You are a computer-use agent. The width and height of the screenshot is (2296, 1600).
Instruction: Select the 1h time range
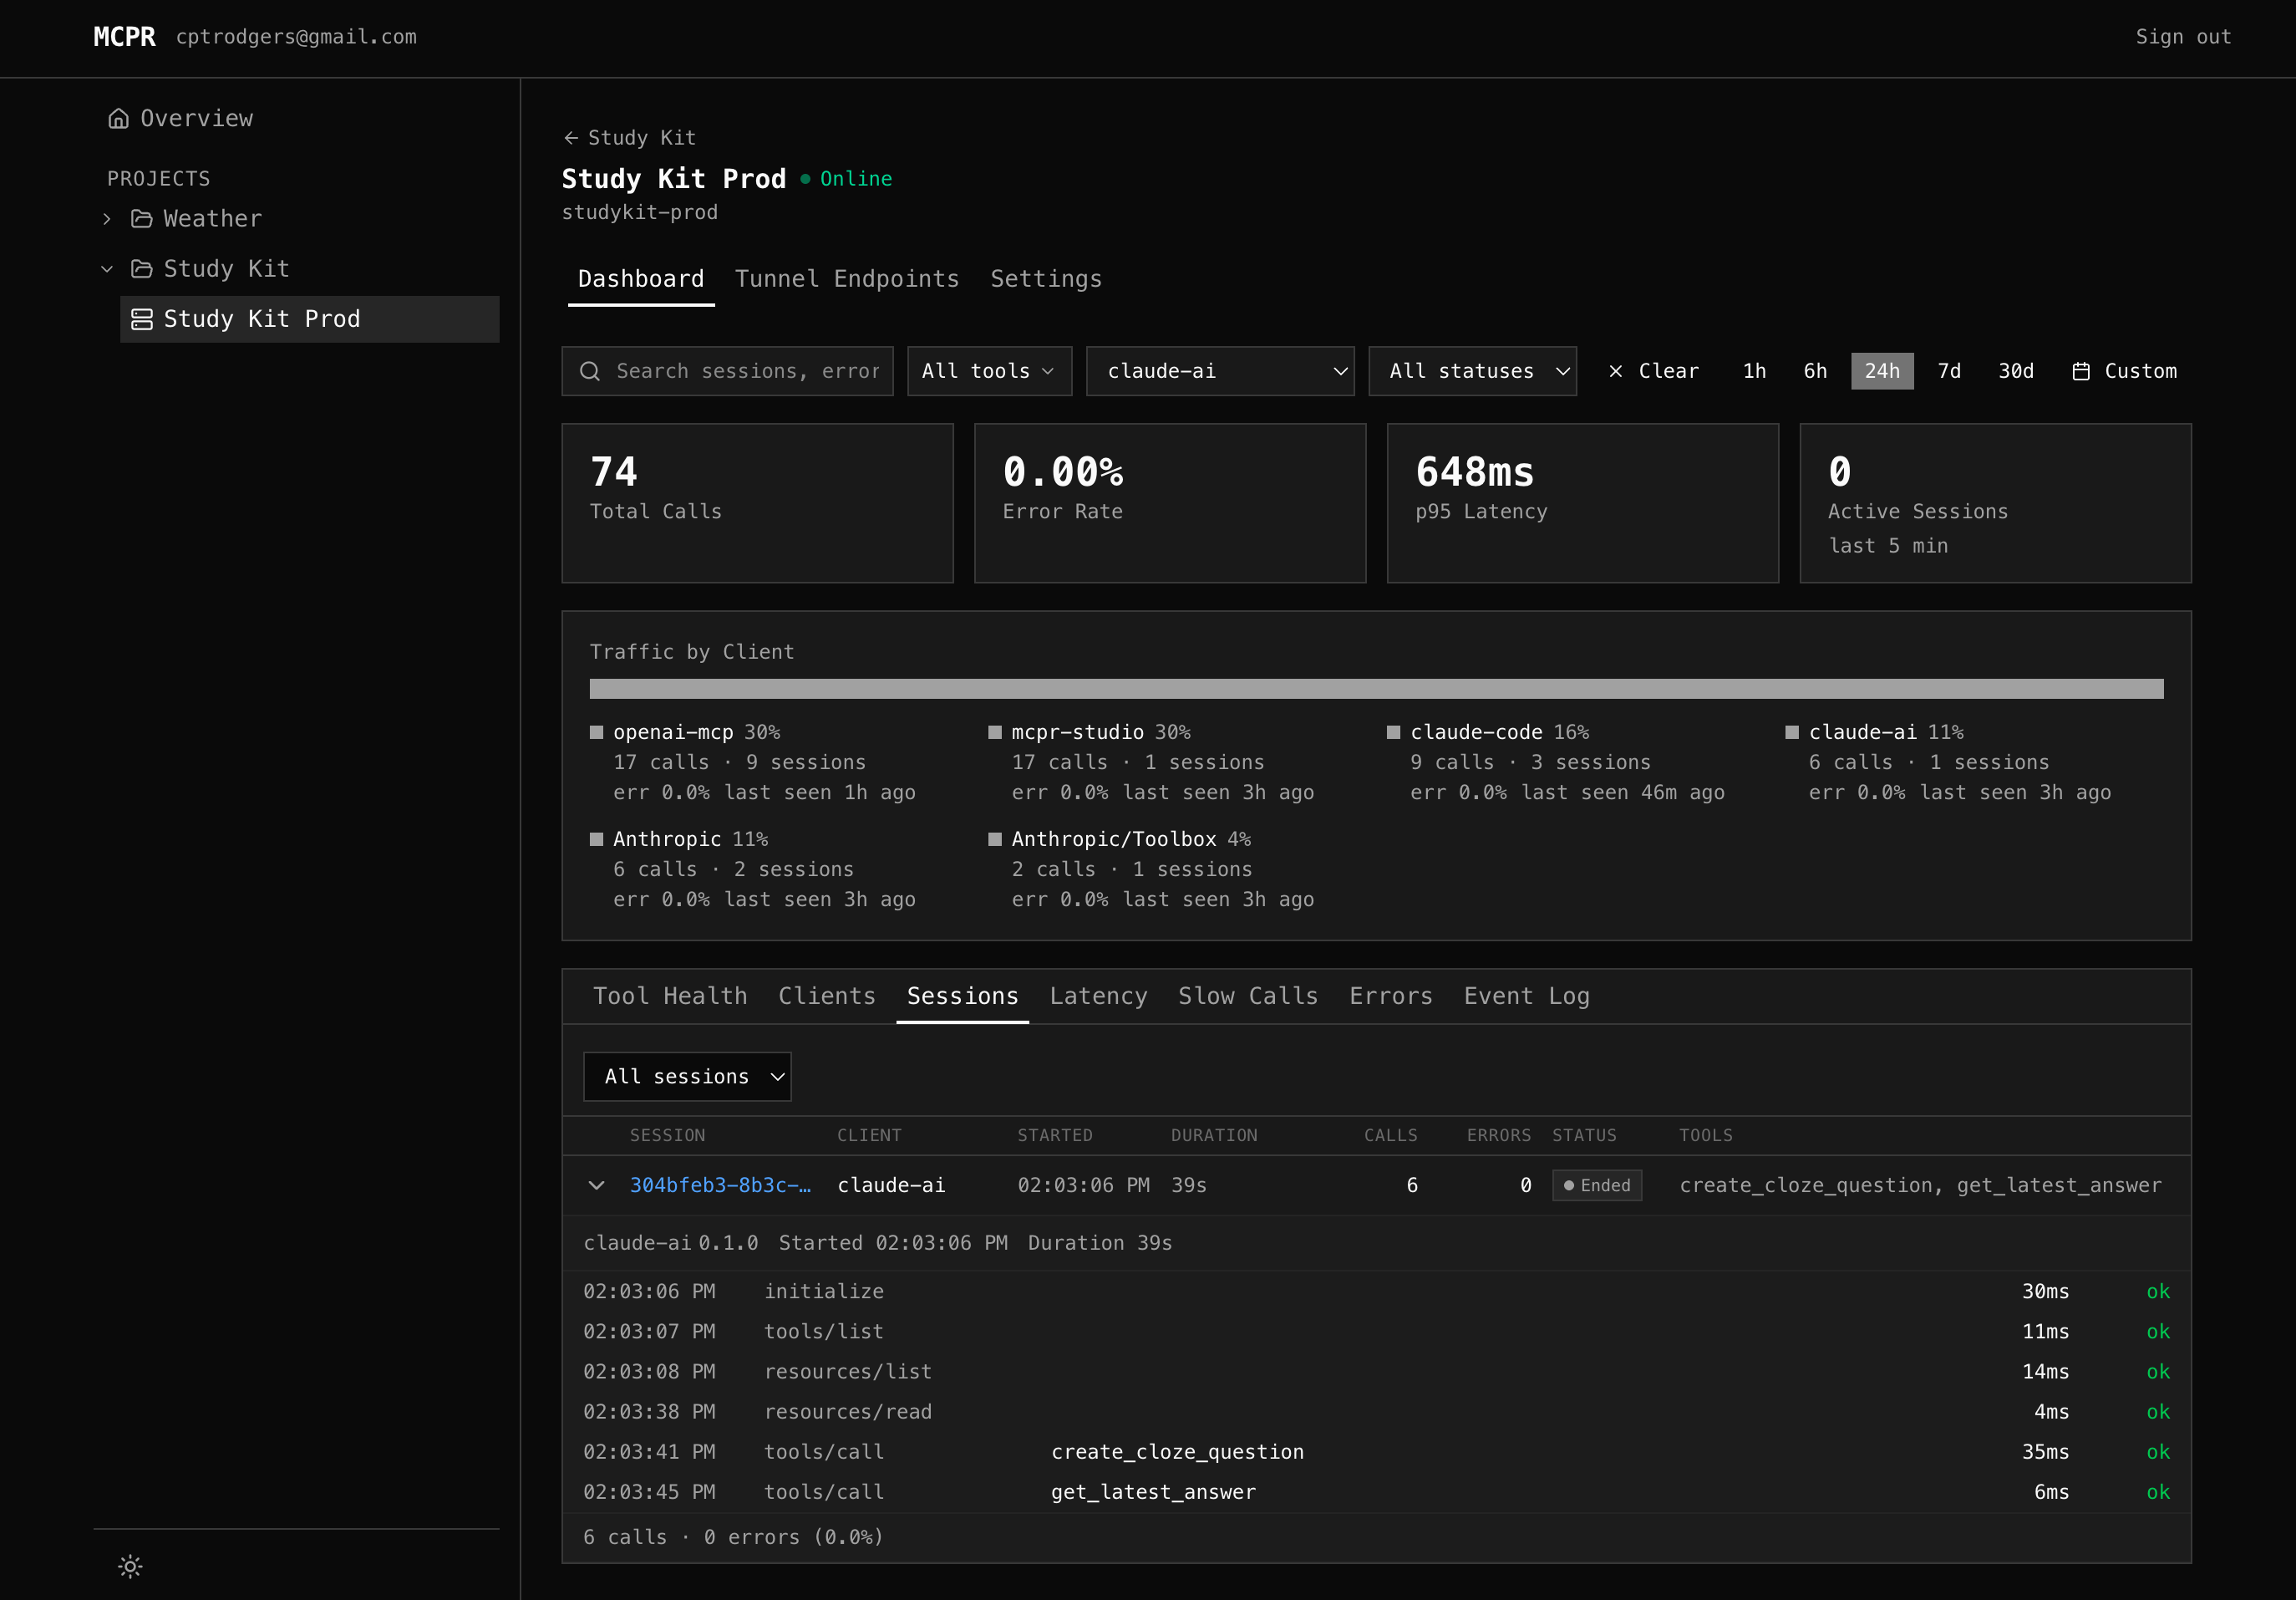(1753, 370)
